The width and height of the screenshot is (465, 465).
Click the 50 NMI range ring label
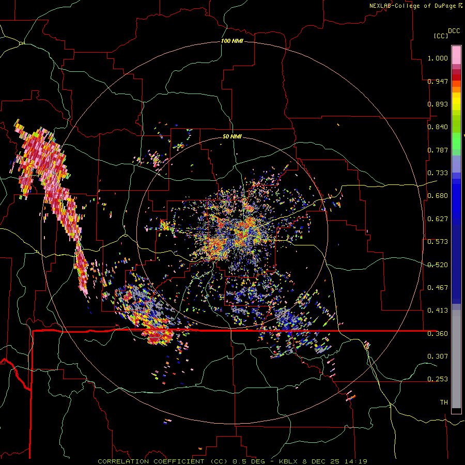[232, 136]
